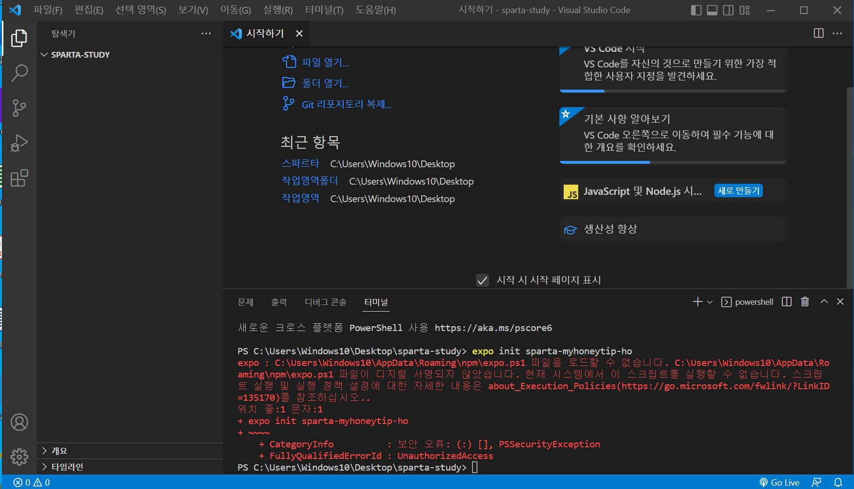Click the Go Live status bar button
The width and height of the screenshot is (854, 489).
779,482
